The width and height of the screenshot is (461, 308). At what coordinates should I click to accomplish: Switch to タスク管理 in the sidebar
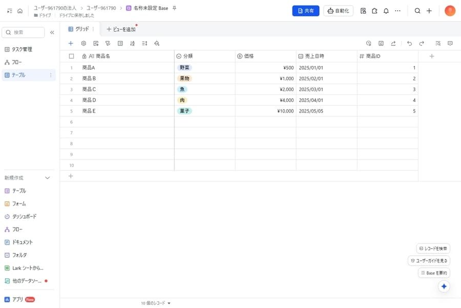coord(22,49)
